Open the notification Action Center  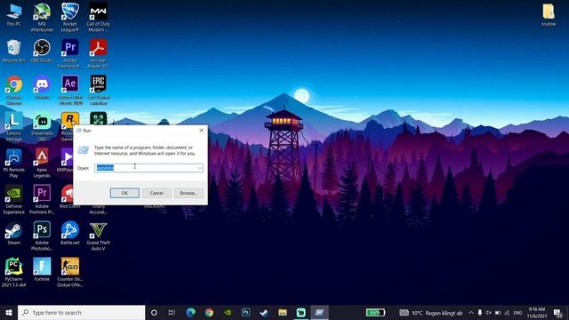[x=557, y=313]
